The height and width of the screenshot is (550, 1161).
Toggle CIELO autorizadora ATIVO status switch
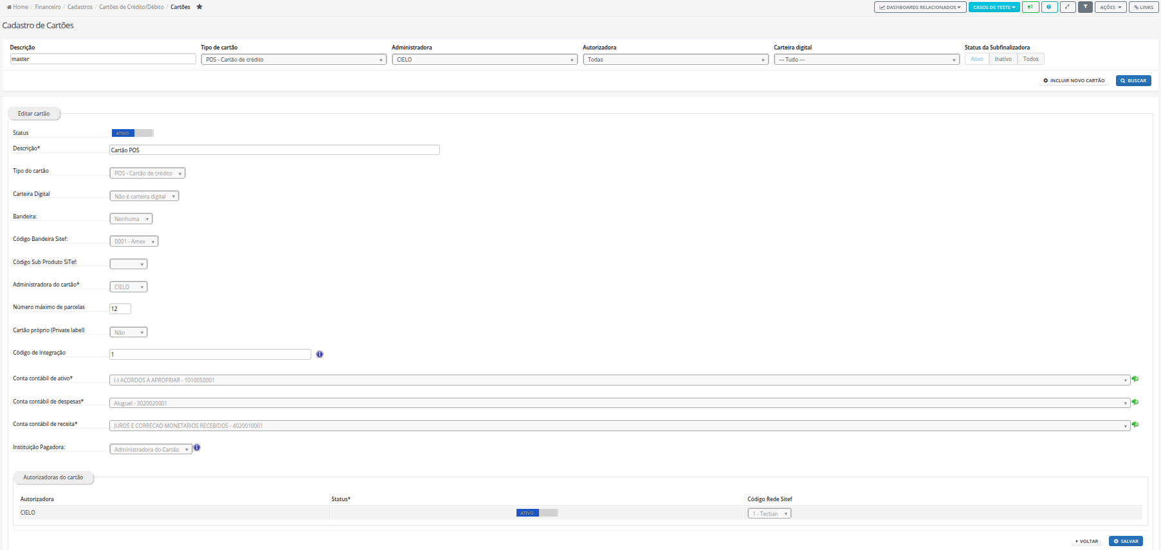click(x=537, y=513)
